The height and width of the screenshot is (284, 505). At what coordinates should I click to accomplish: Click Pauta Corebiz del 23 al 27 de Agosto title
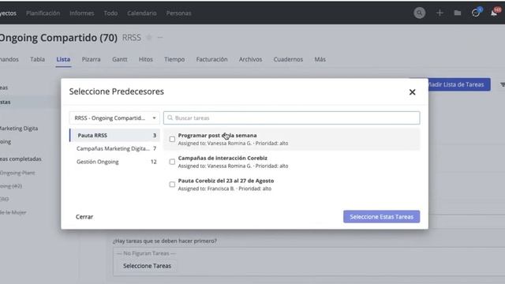point(226,181)
